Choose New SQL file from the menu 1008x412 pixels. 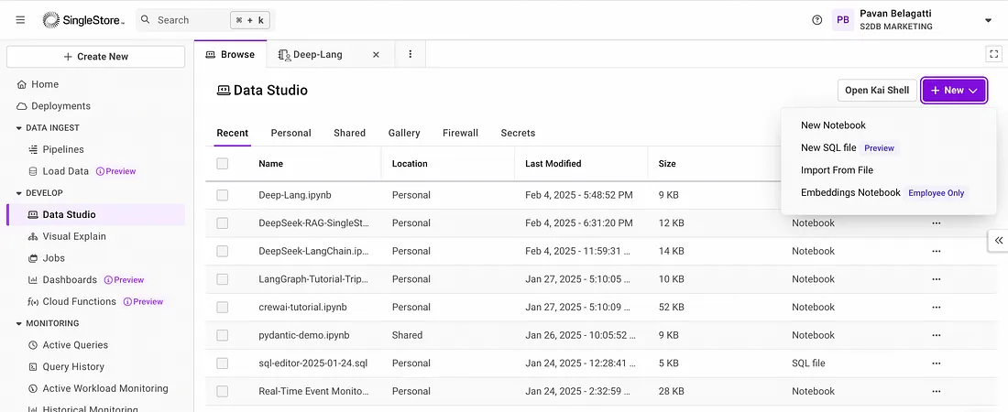tap(828, 147)
